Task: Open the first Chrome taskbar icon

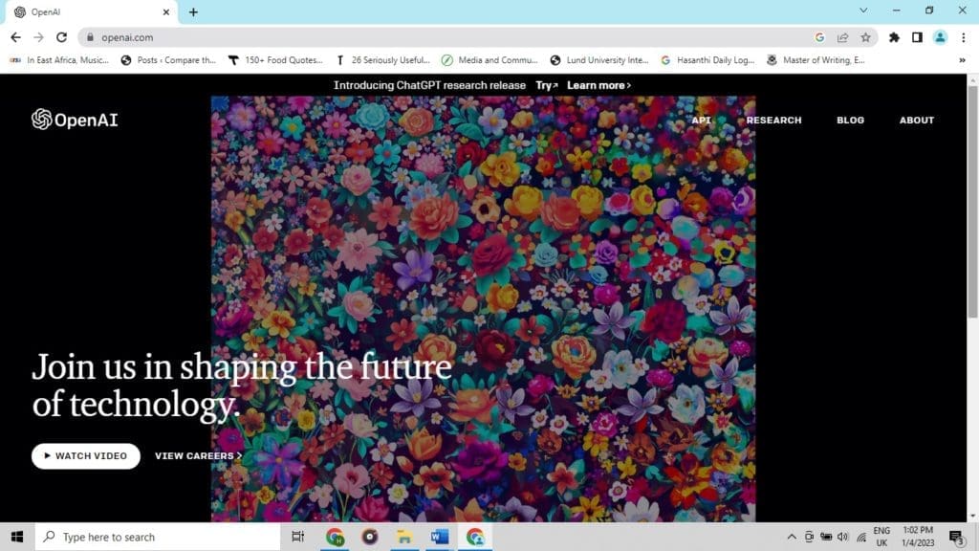Action: point(335,537)
